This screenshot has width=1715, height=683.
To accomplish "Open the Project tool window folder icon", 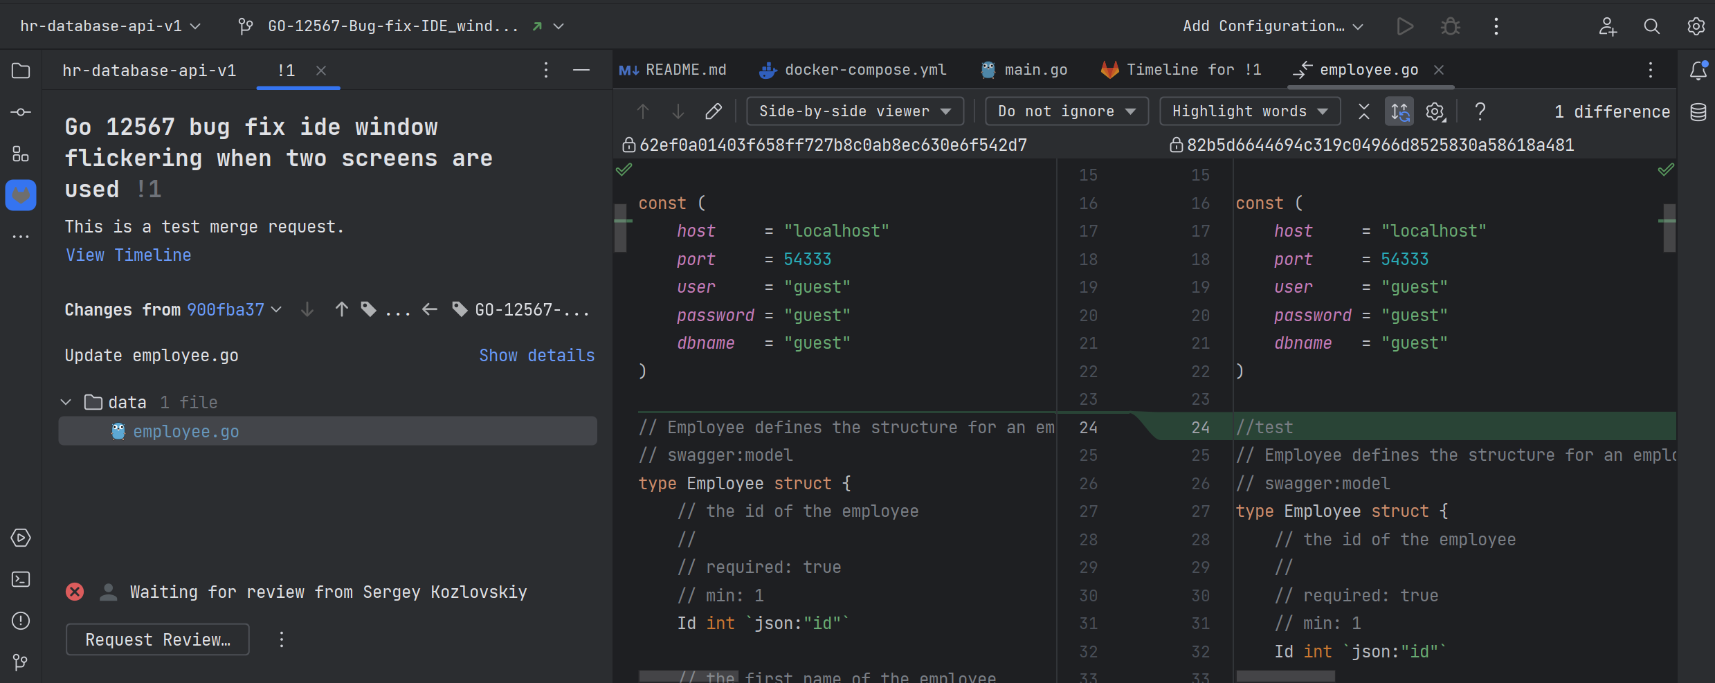I will coord(21,71).
